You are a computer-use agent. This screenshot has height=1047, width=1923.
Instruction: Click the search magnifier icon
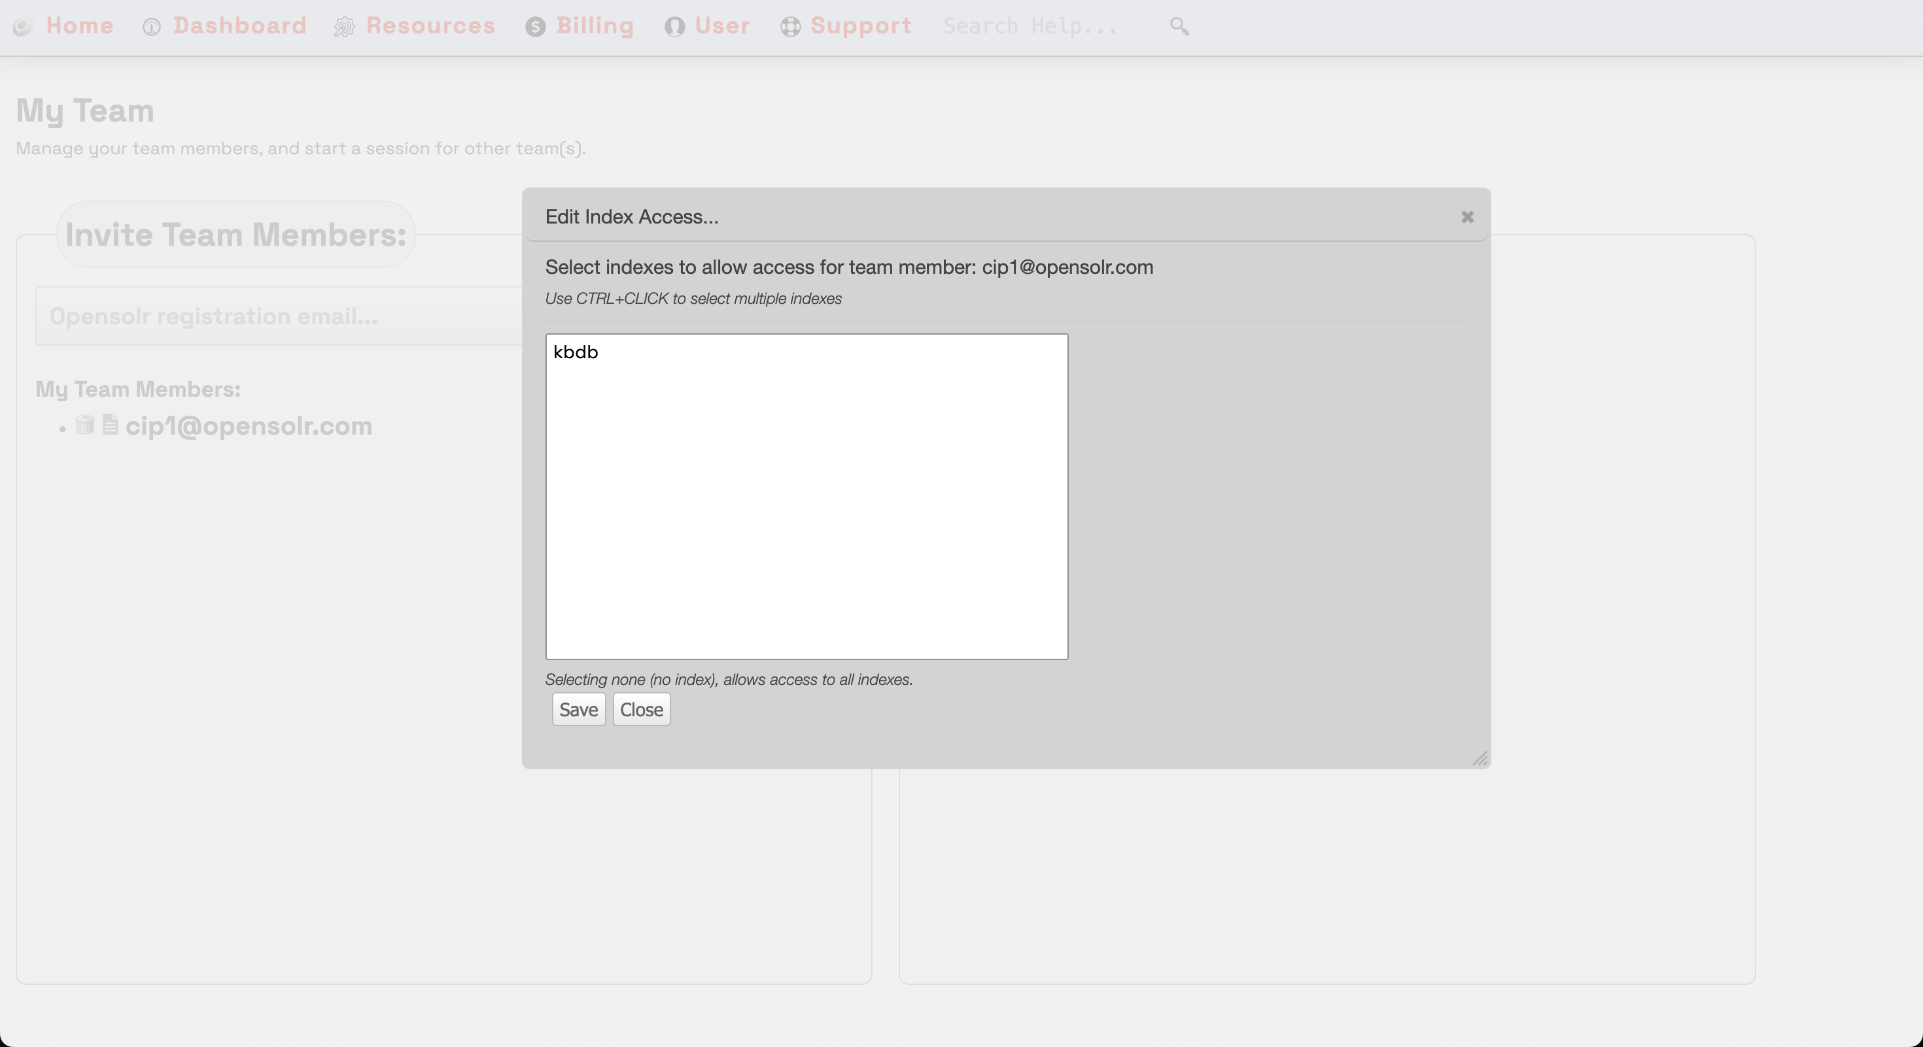(1179, 27)
